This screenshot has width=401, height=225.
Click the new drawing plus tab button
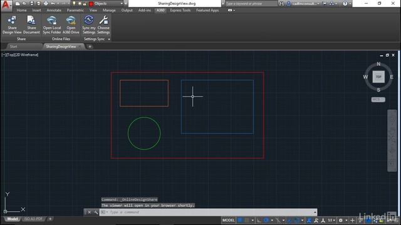point(90,47)
